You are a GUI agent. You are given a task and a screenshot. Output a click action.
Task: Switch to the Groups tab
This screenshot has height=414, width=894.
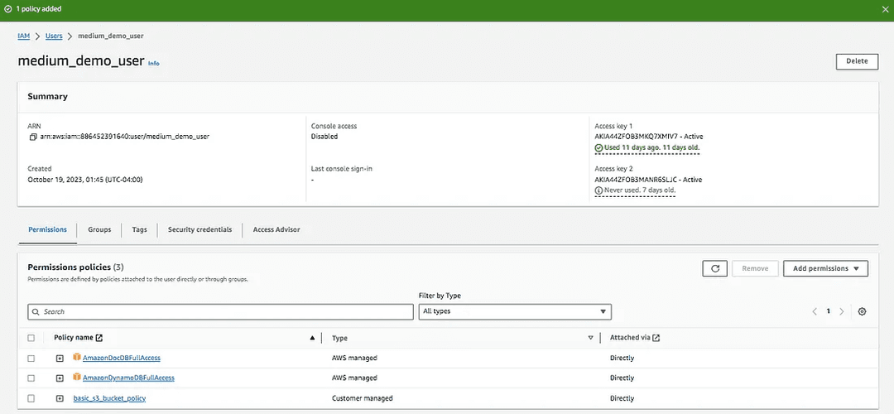point(99,230)
